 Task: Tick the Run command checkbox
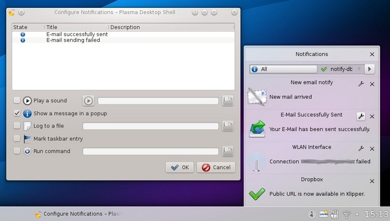[17, 151]
